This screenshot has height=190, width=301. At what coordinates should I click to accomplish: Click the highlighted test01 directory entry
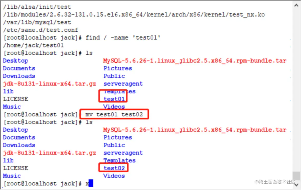[114, 99]
